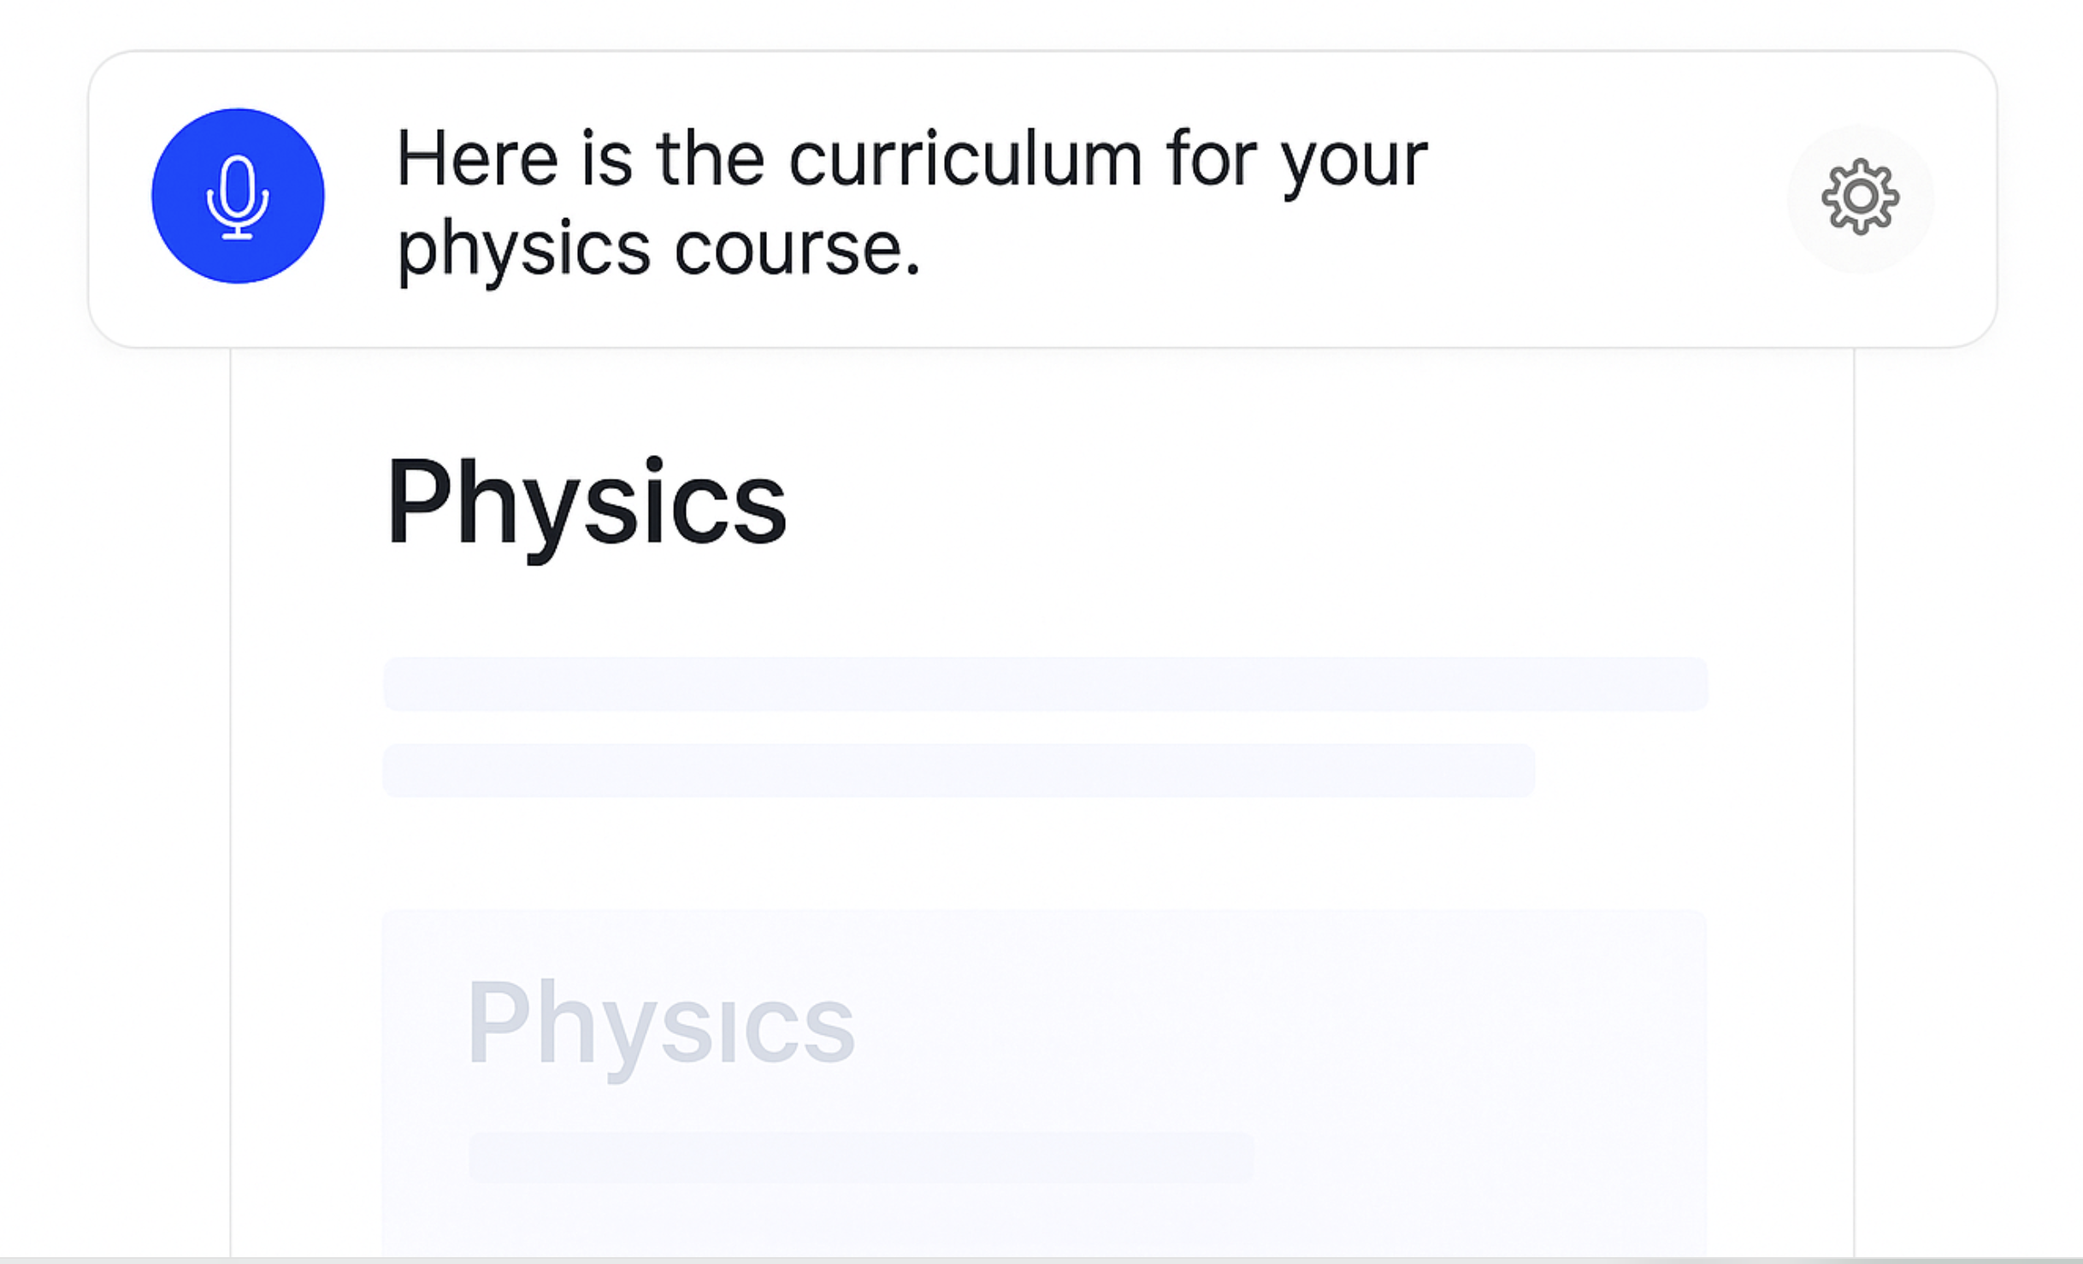Click the shorter second placeholder line

[959, 771]
